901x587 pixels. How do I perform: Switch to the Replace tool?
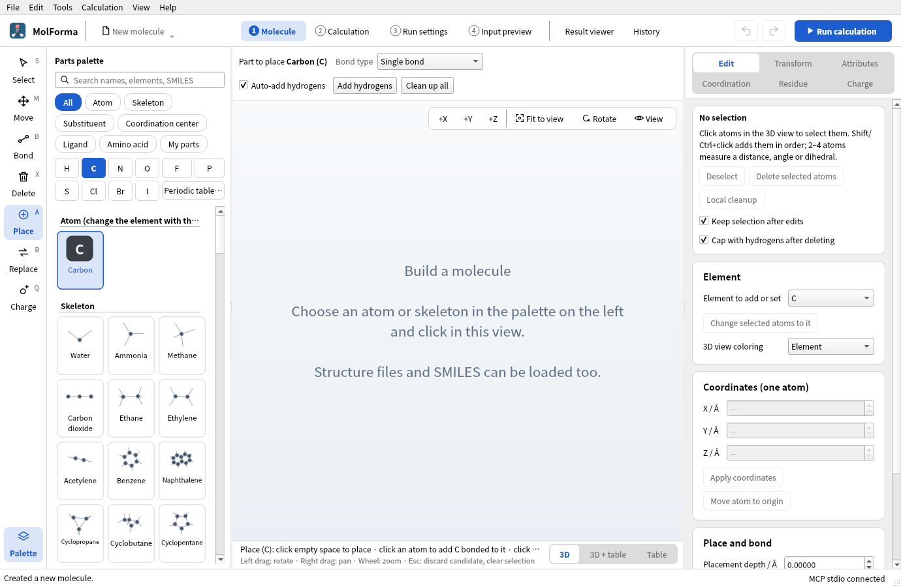24,260
